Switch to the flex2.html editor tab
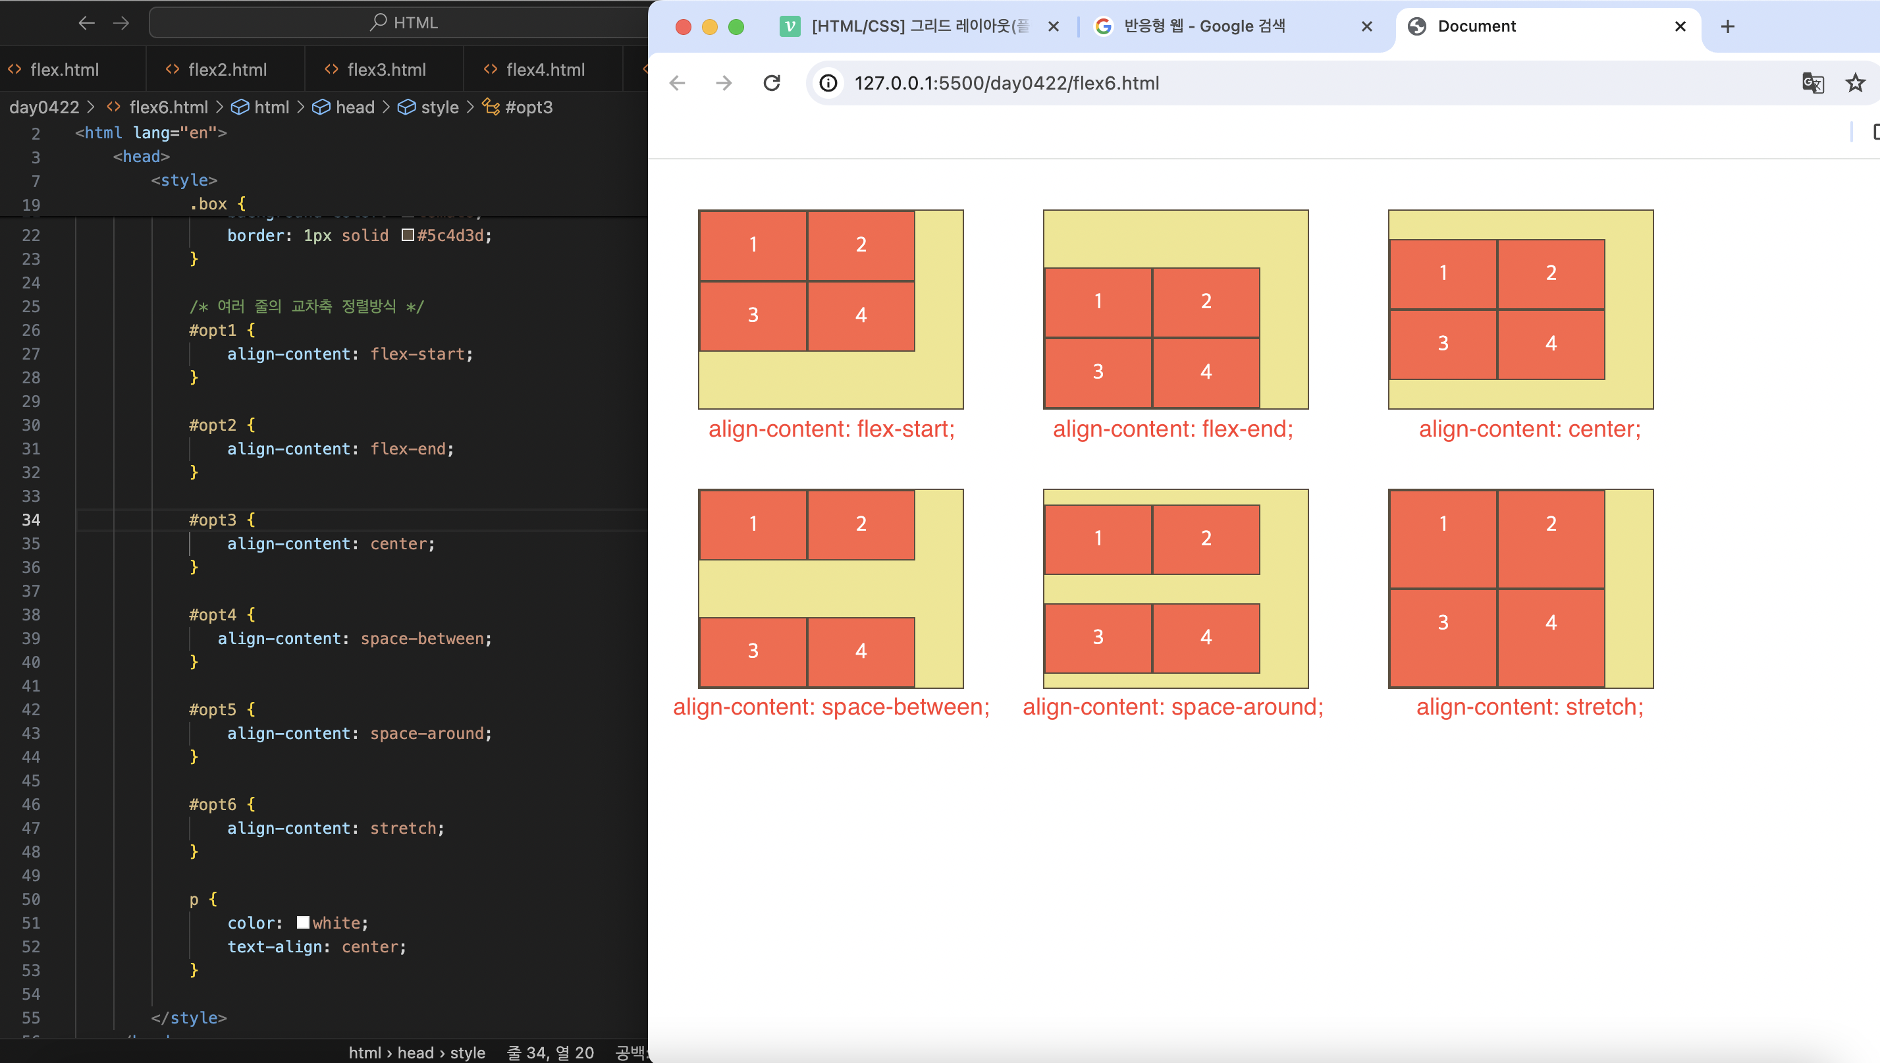1880x1063 pixels. tap(227, 70)
